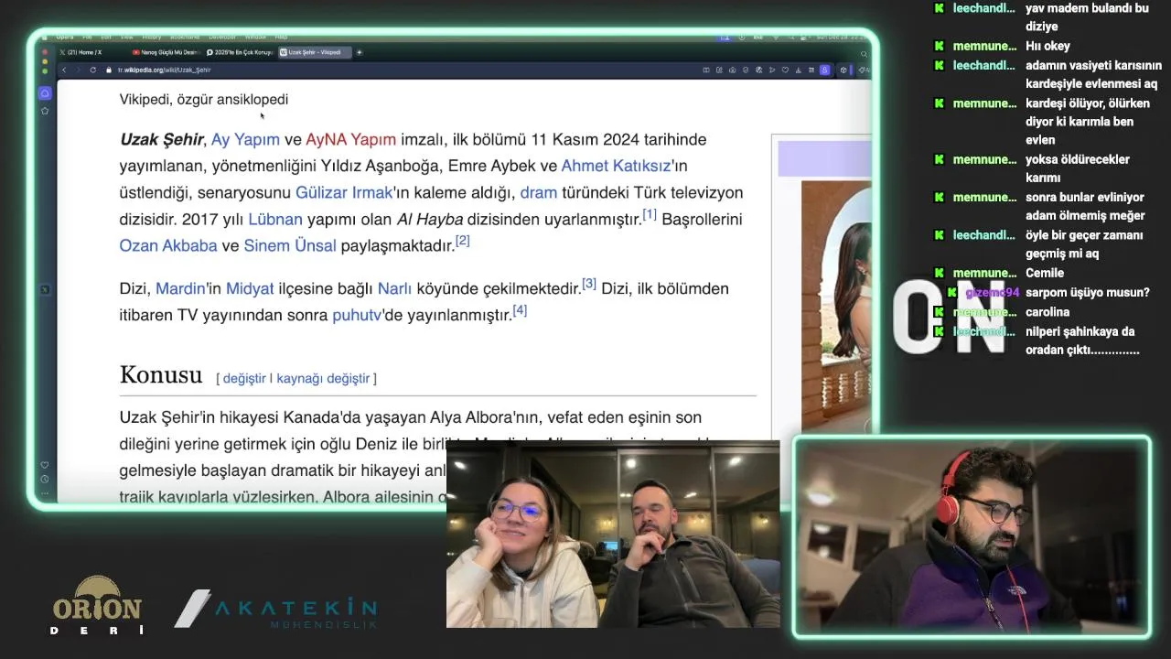Click the Konusu section heading
This screenshot has height=659, width=1171.
click(x=160, y=375)
